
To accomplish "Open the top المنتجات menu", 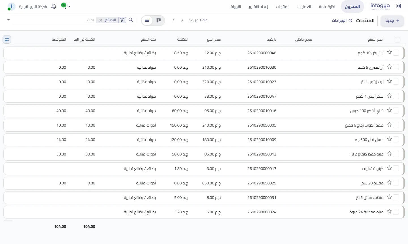I will pos(283,7).
